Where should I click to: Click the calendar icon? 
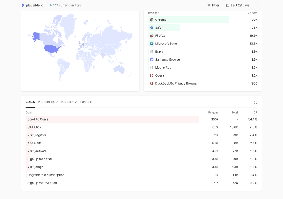[228, 5]
